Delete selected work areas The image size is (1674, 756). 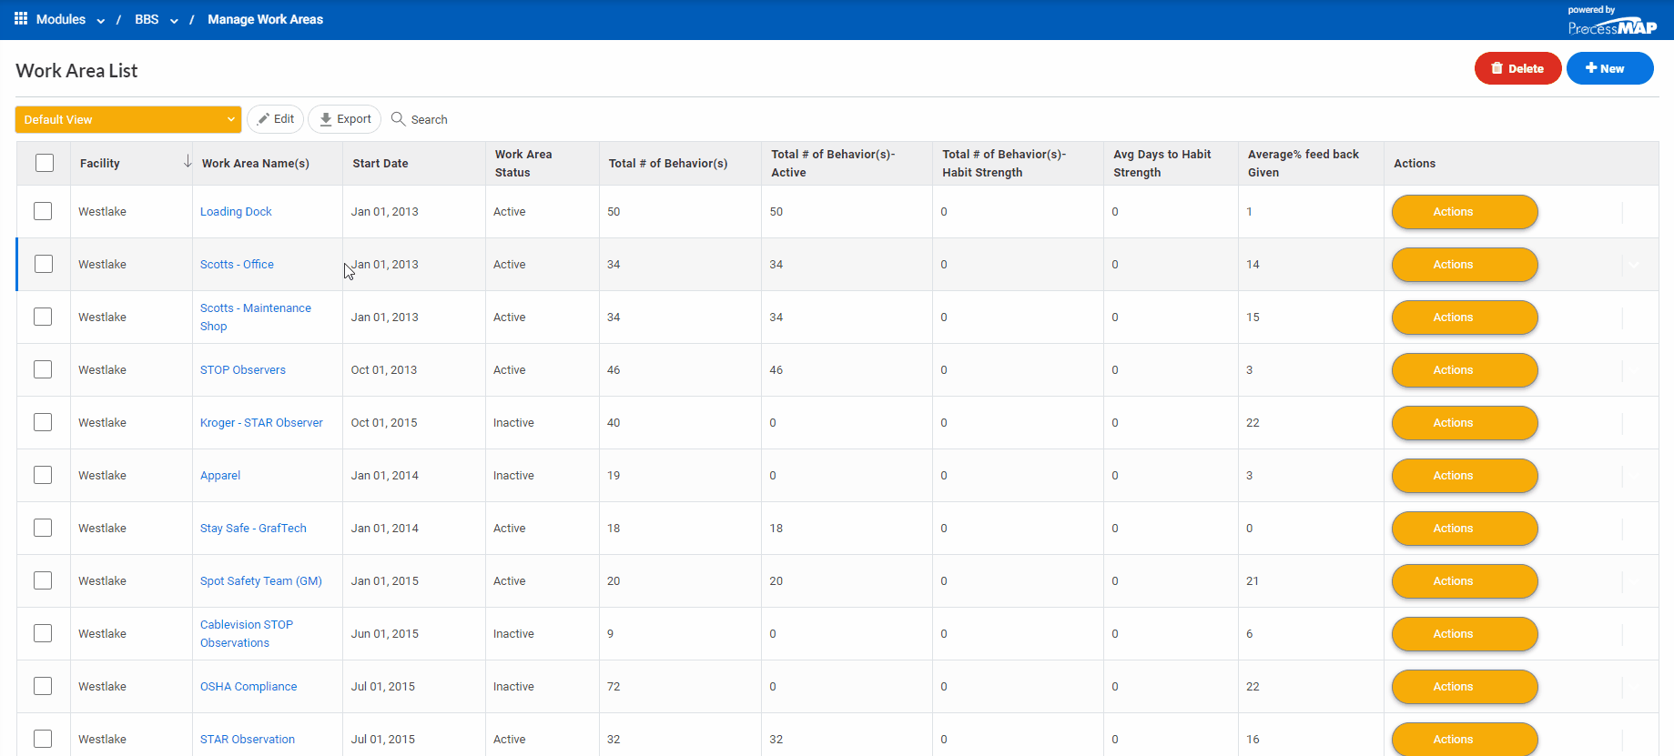pyautogui.click(x=1517, y=68)
